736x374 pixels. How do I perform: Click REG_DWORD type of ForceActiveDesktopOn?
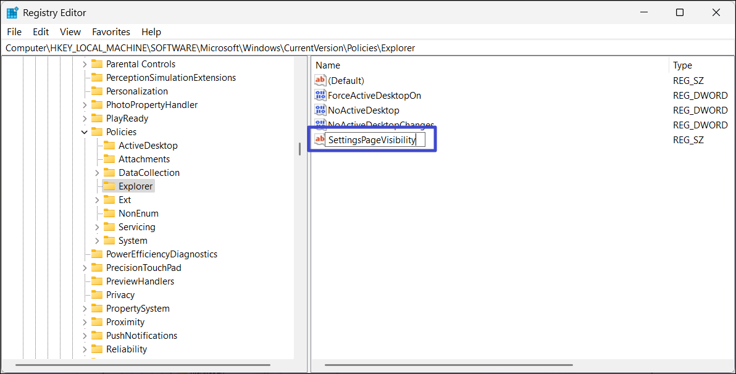(x=700, y=96)
